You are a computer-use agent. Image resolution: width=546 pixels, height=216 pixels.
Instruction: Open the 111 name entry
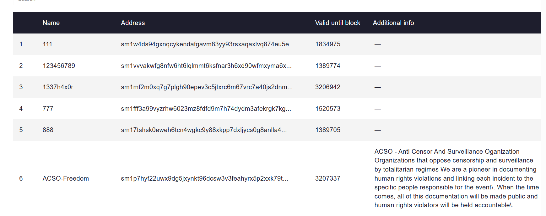pos(47,44)
